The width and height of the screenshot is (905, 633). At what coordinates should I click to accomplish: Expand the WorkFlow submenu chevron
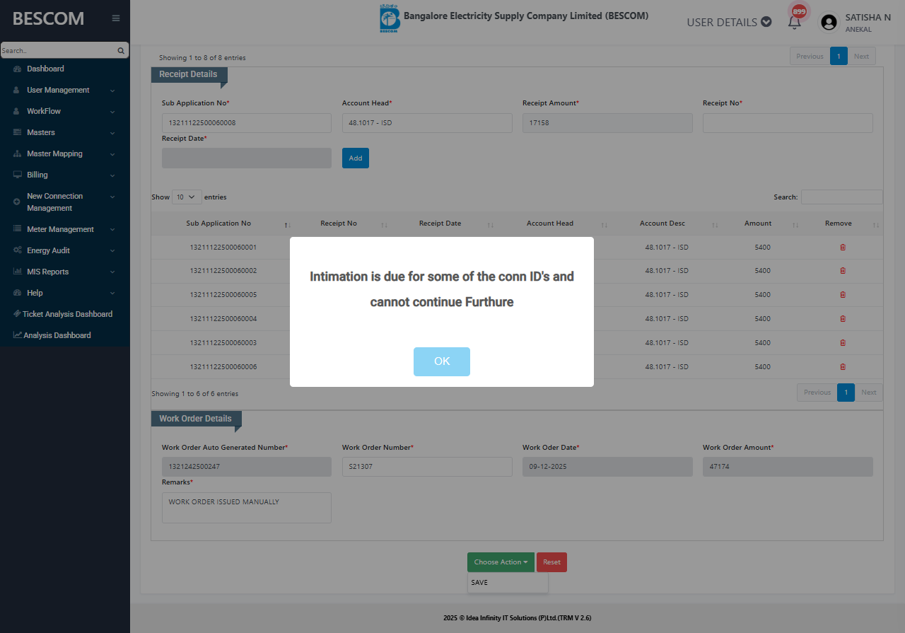[112, 112]
